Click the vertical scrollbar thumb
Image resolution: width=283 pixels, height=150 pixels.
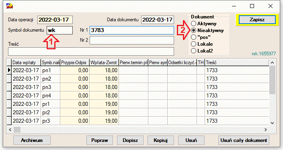coord(273,80)
